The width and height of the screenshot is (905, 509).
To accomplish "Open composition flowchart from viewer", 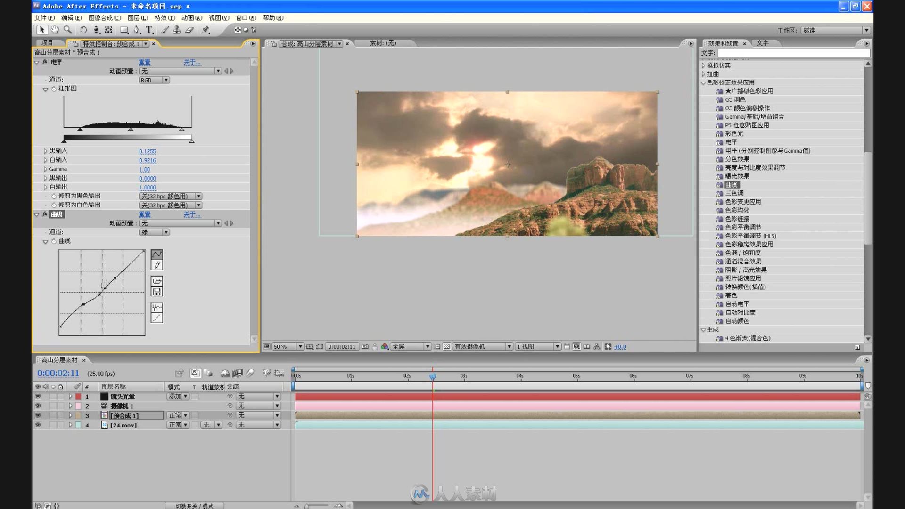I will pyautogui.click(x=597, y=346).
